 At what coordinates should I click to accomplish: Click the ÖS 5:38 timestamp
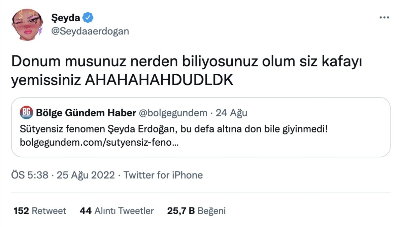28,175
